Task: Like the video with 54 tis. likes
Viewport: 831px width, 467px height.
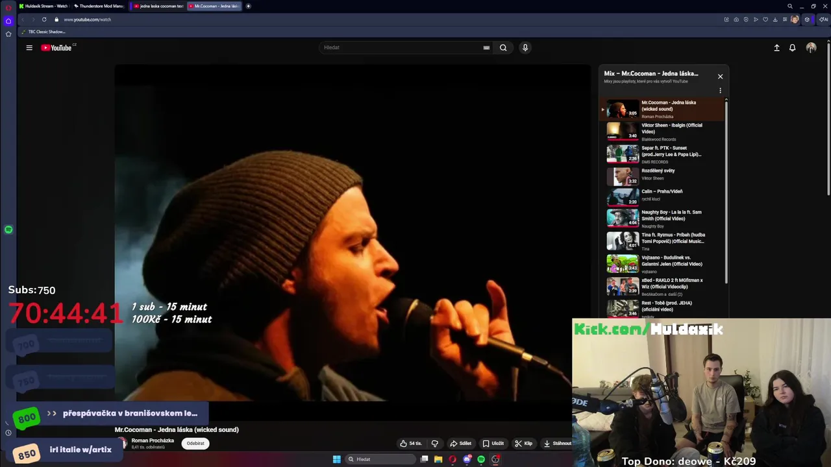Action: [410, 444]
